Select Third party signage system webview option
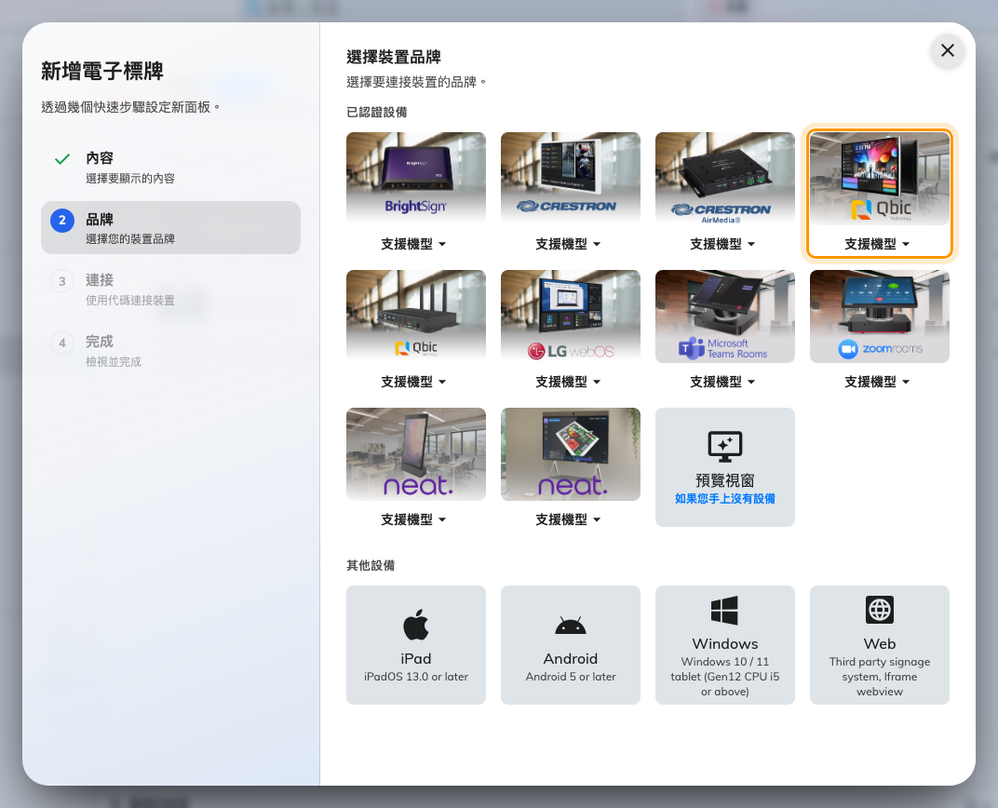This screenshot has height=808, width=998. coord(879,645)
